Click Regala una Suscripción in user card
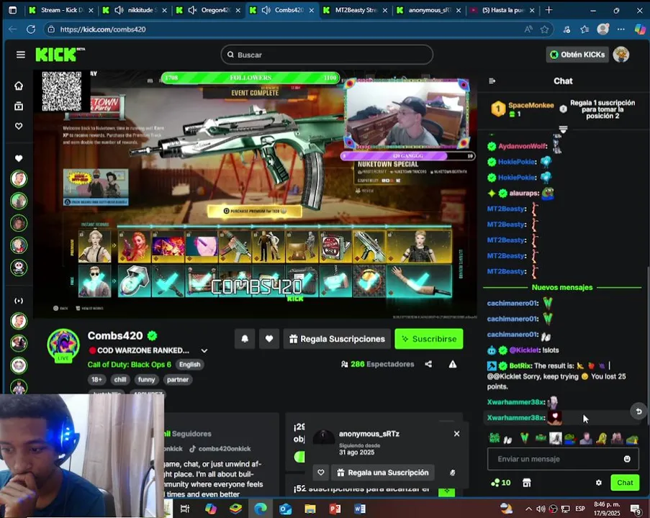This screenshot has height=518, width=650. [383, 473]
